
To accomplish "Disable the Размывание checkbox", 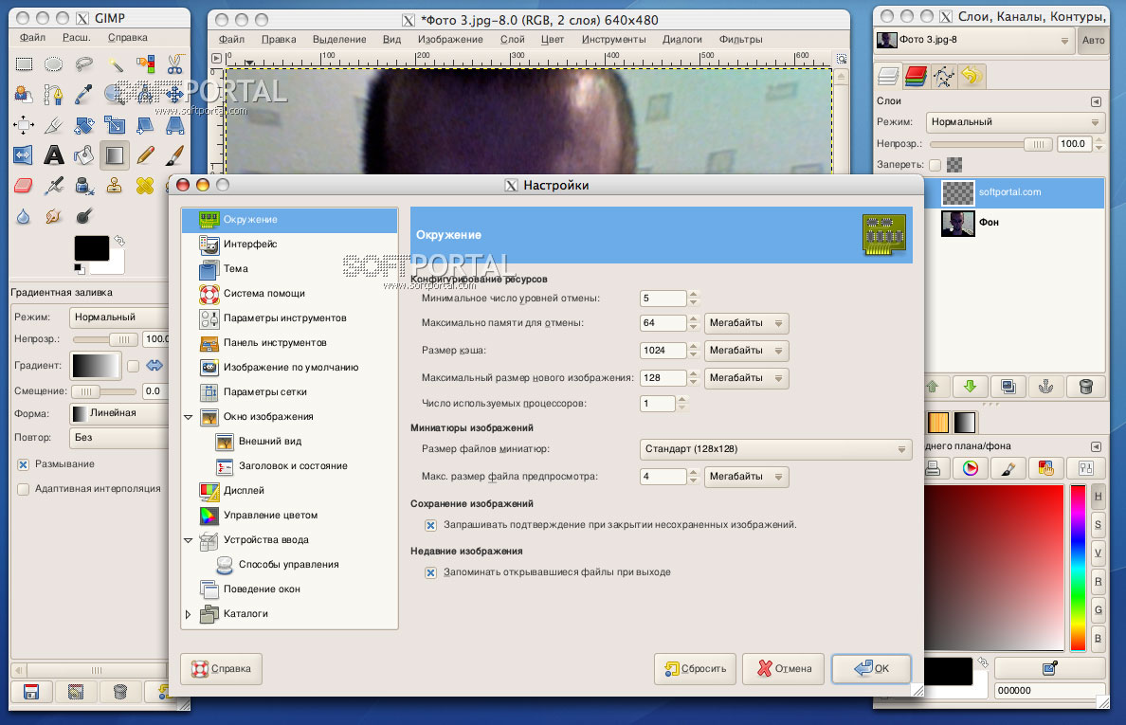I will click(24, 464).
